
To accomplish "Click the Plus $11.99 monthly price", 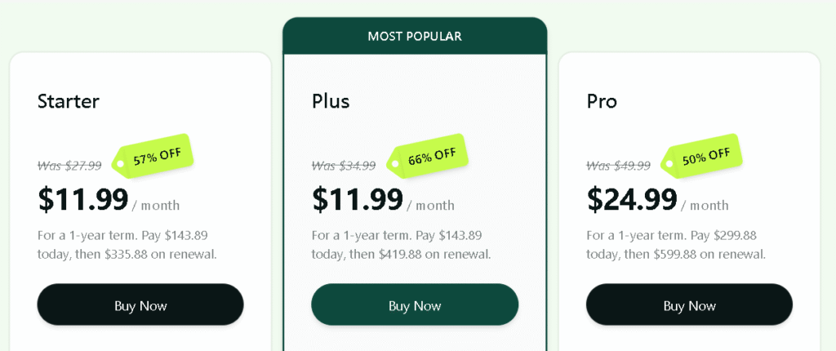I will pyautogui.click(x=358, y=199).
